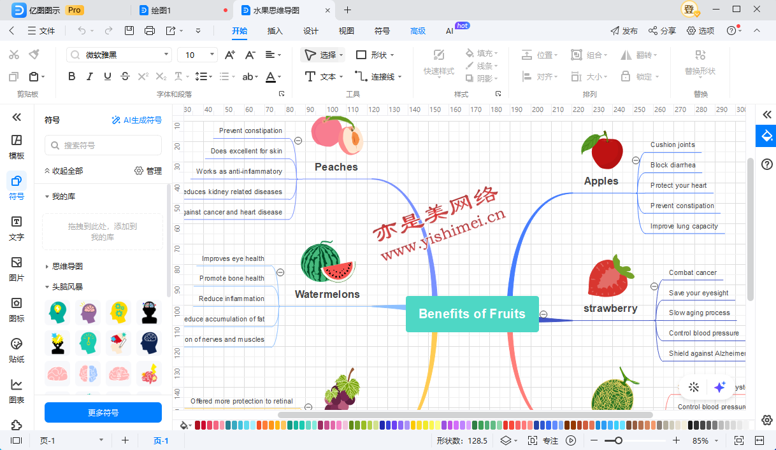Collapse the left sidebar with double-chevron icon
This screenshot has width=776, height=450.
(17, 117)
